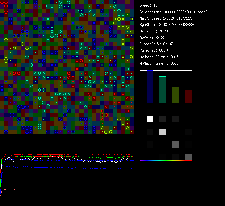Select the light gray cell in the matrix's second row
This screenshot has height=206, width=225.
(163, 131)
